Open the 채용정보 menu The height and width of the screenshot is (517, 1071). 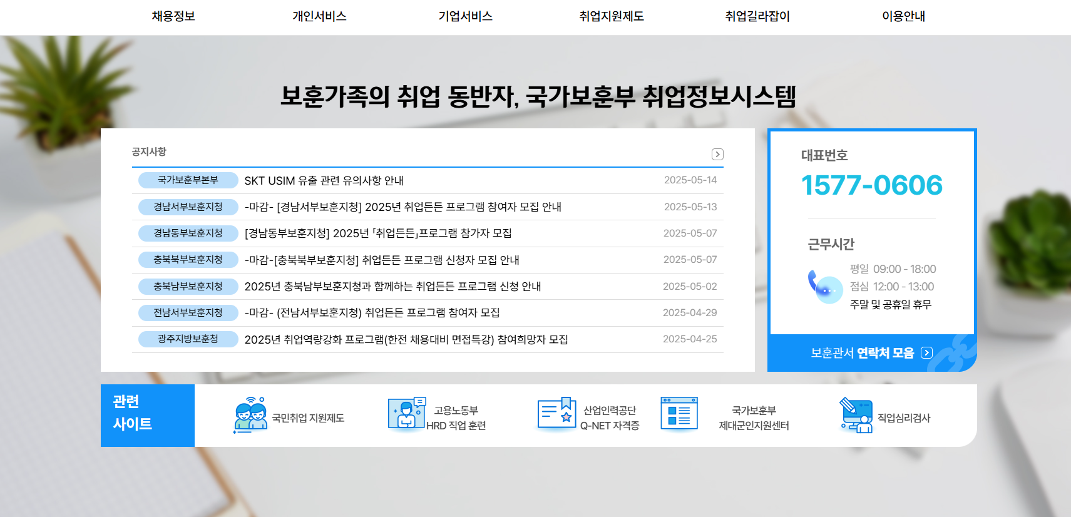[173, 16]
